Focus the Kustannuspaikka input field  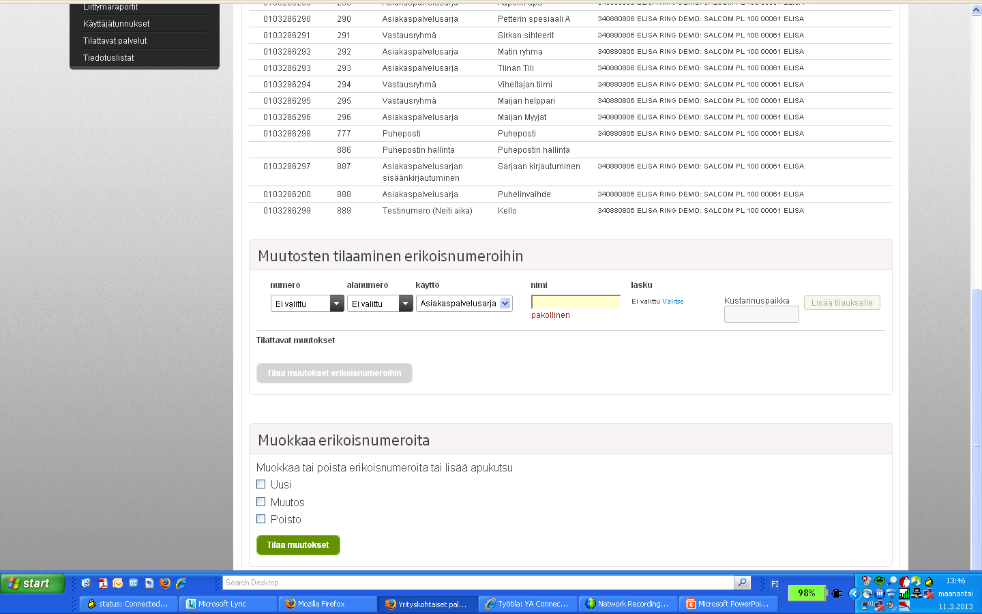pyautogui.click(x=761, y=314)
